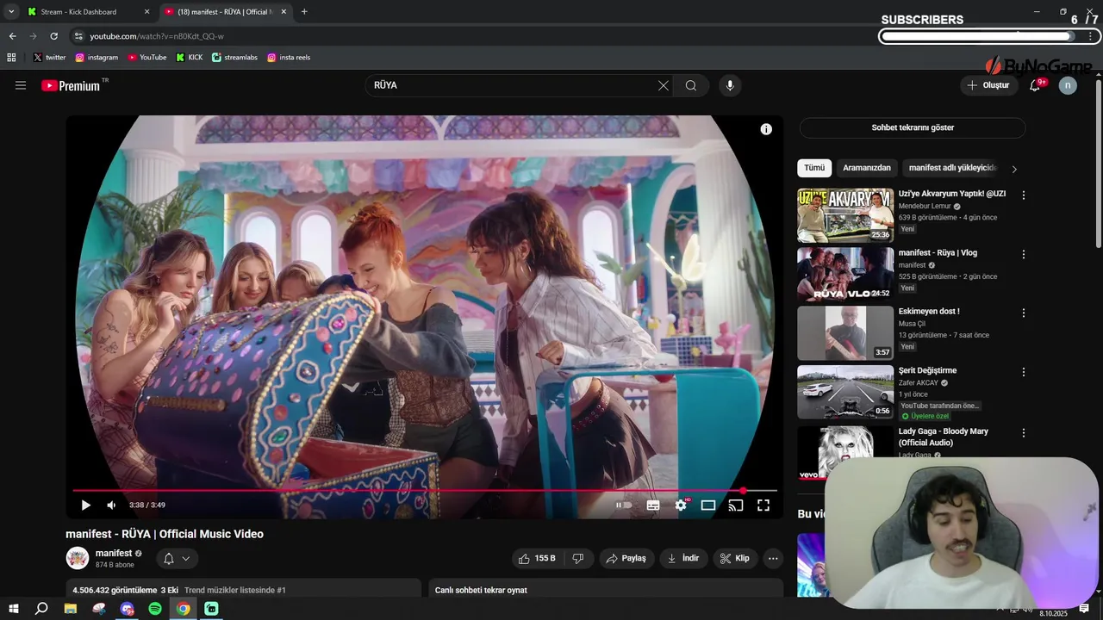Mute the video volume icon
Viewport: 1103px width, 620px height.
point(111,505)
